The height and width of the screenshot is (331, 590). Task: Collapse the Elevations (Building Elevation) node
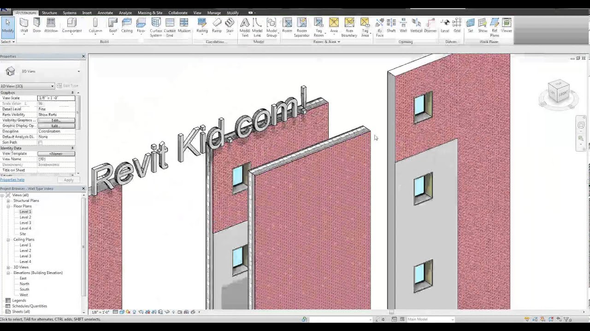coord(8,273)
